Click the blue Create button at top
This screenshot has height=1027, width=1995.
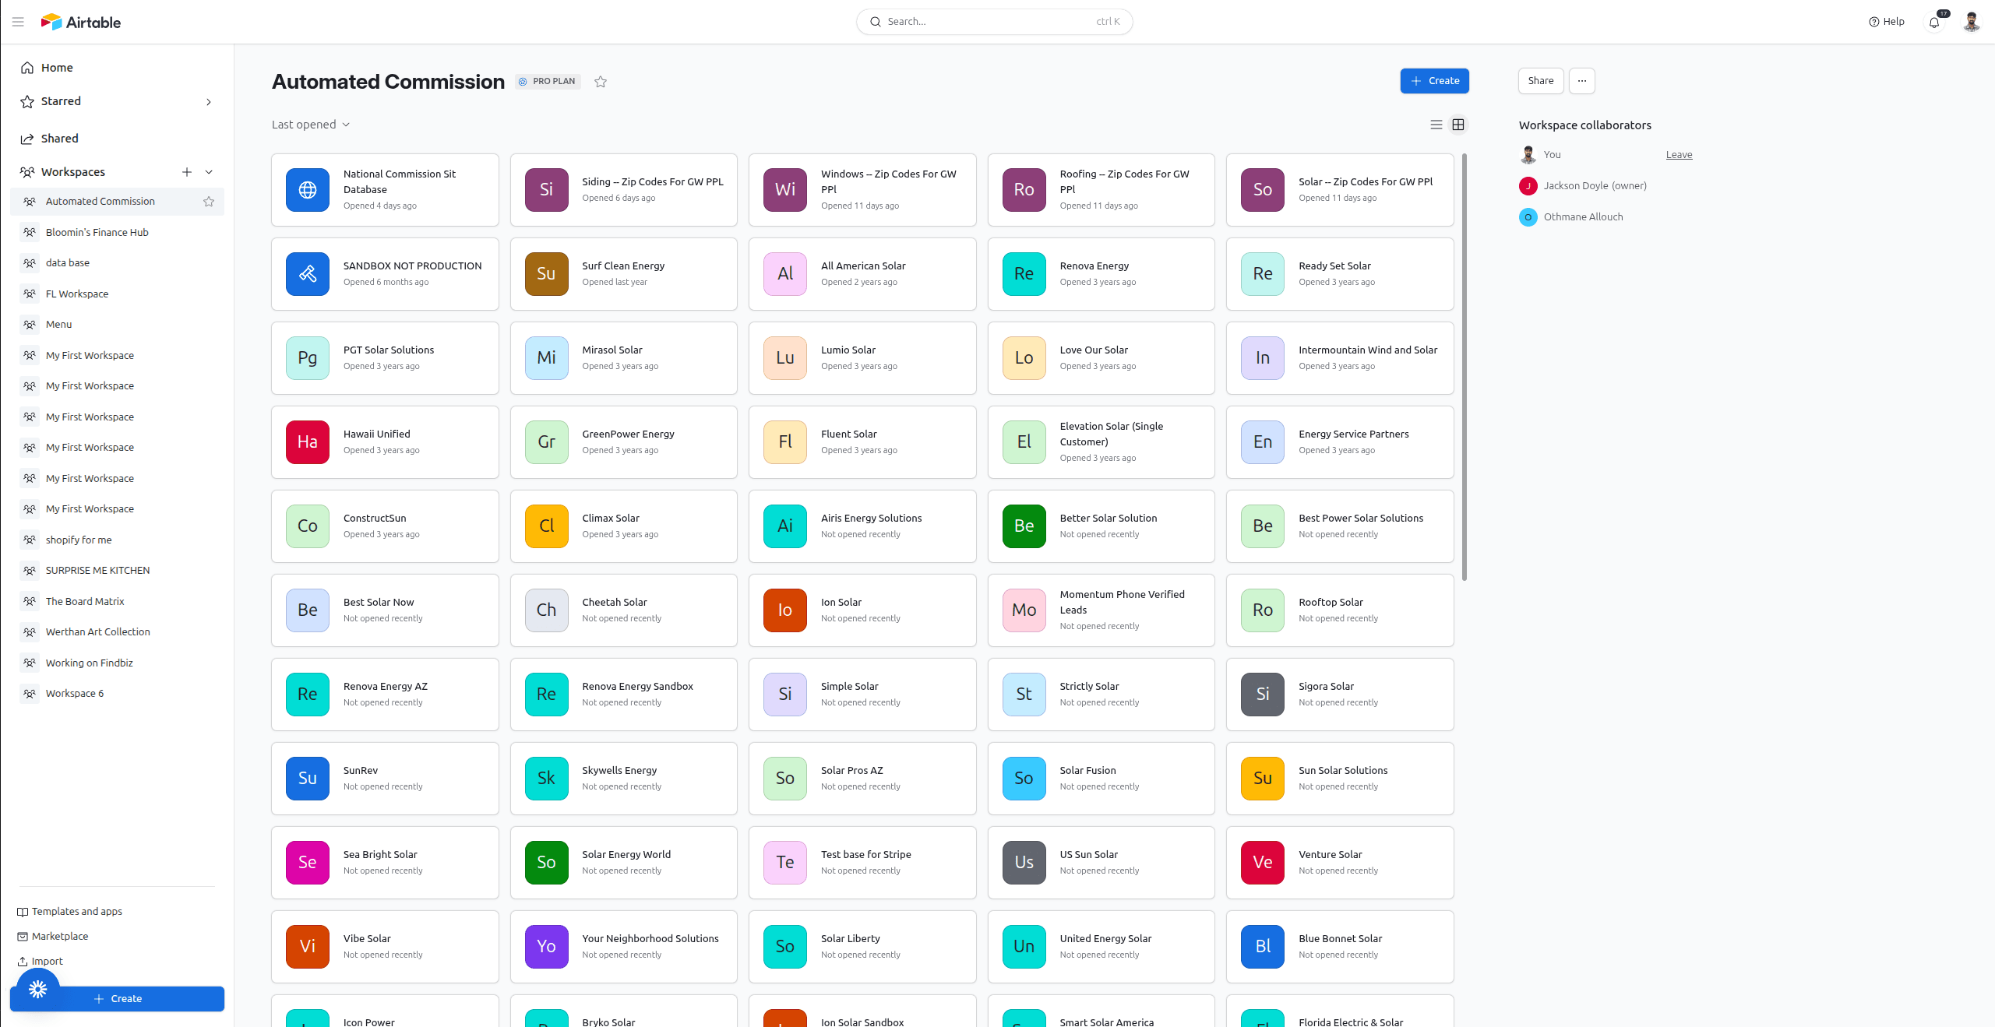pyautogui.click(x=1434, y=81)
